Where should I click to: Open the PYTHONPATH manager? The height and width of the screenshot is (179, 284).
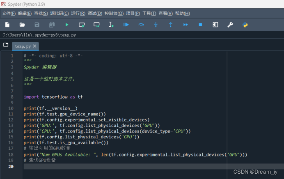(x=245, y=25)
